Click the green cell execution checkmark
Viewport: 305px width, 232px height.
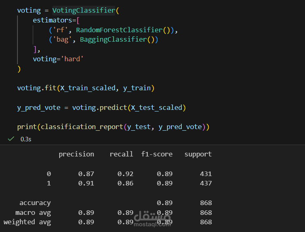coord(11,139)
